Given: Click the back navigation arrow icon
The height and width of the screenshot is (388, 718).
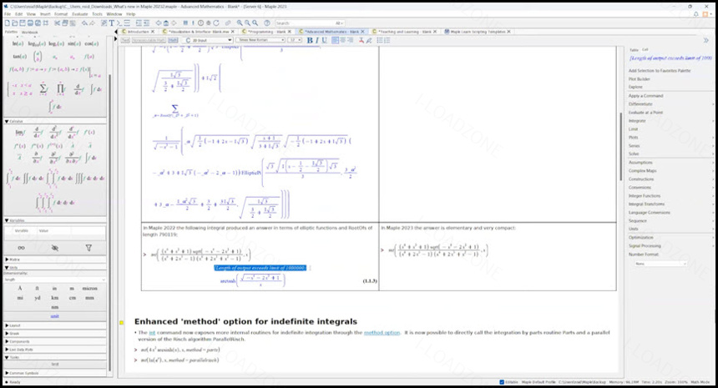Looking at the screenshot, I should (x=159, y=23).
